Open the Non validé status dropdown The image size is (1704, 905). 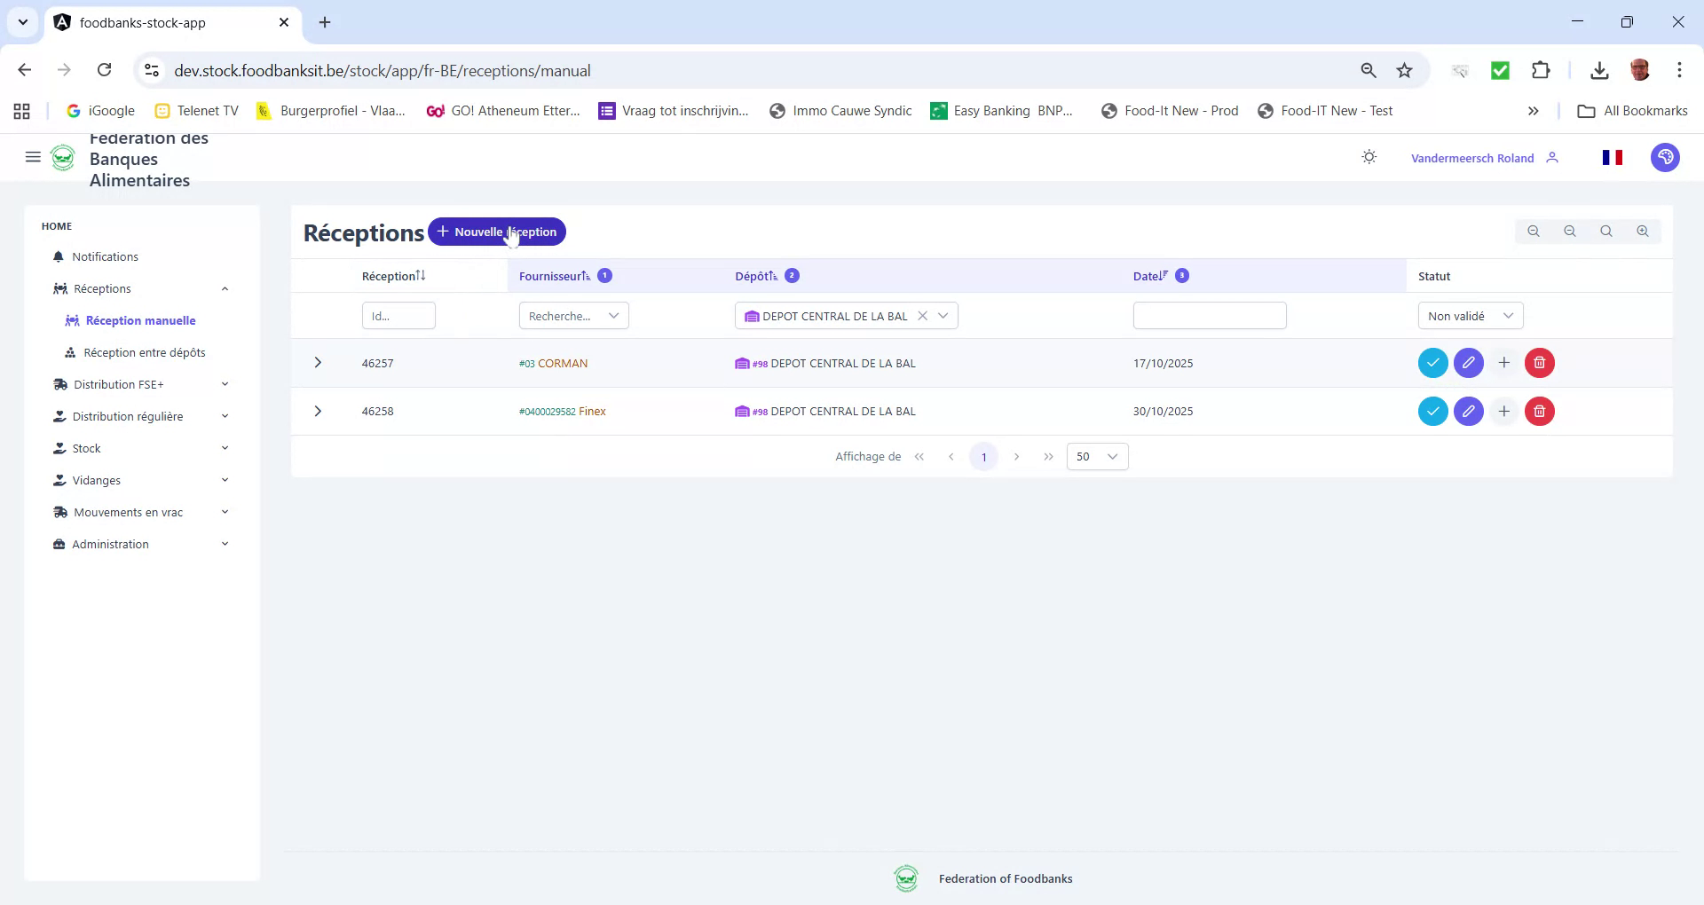[x=1469, y=315]
